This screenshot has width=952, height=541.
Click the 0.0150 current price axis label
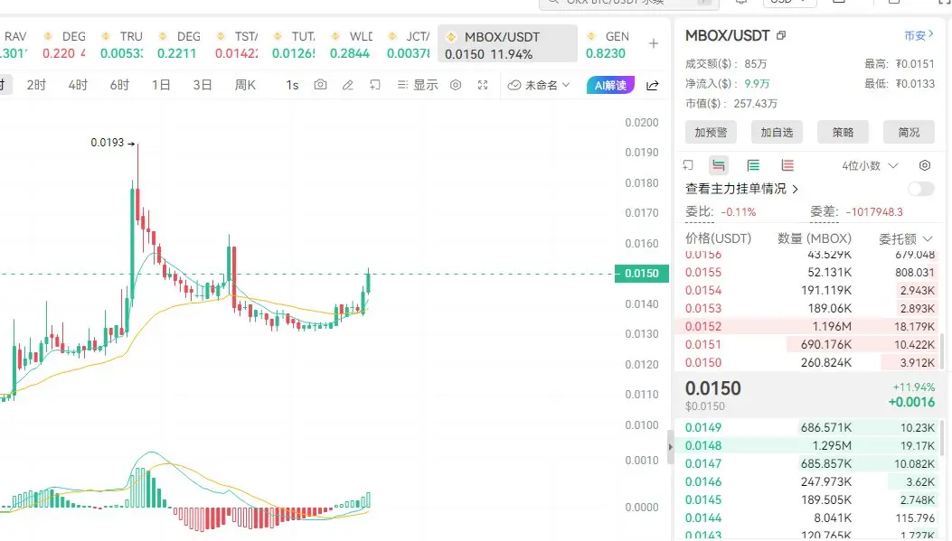point(642,274)
